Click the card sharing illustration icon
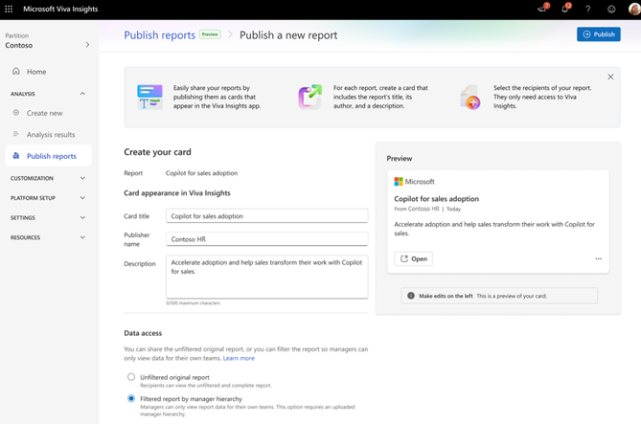This screenshot has height=424, width=641. click(x=149, y=97)
